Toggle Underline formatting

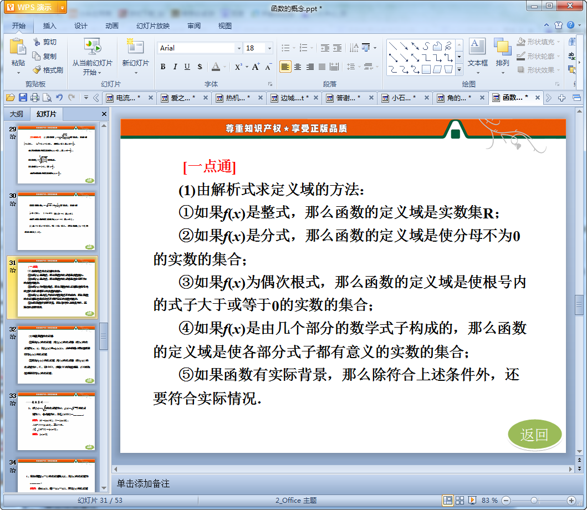point(187,67)
